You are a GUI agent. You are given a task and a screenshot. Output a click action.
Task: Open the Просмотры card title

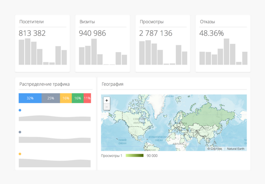point(152,22)
